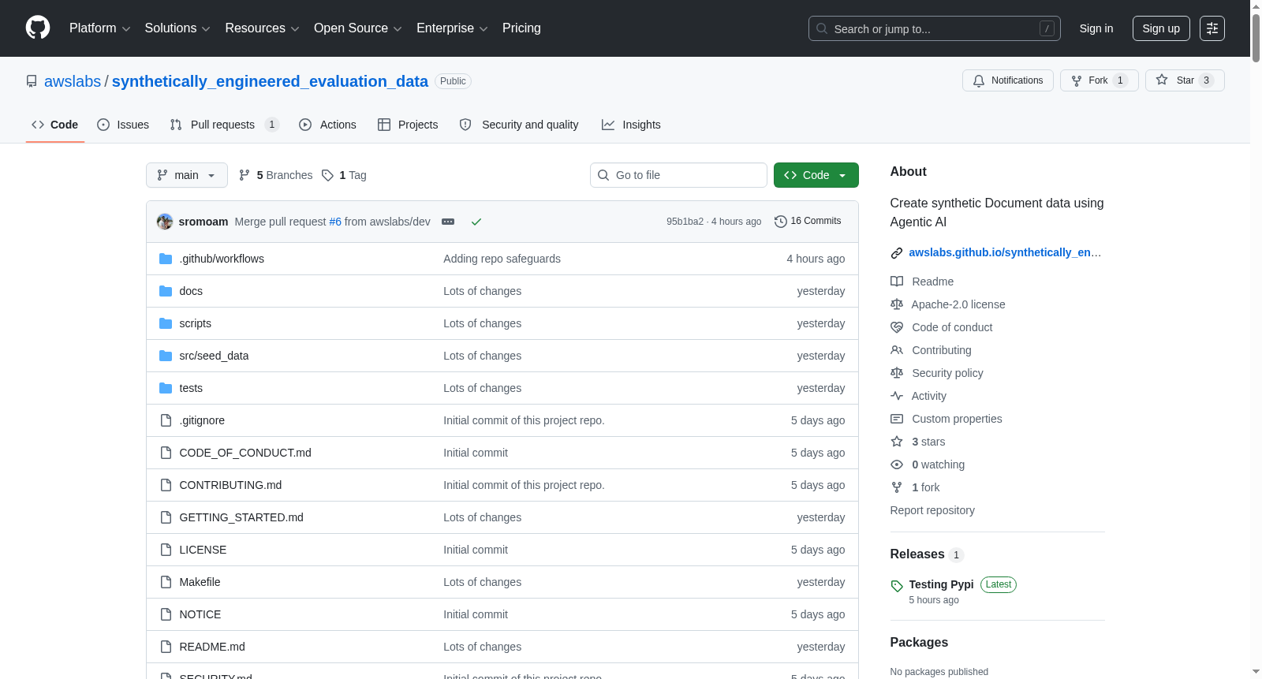Open the CODE_OF_CONDUCT.md file
The width and height of the screenshot is (1262, 679).
pyautogui.click(x=245, y=453)
